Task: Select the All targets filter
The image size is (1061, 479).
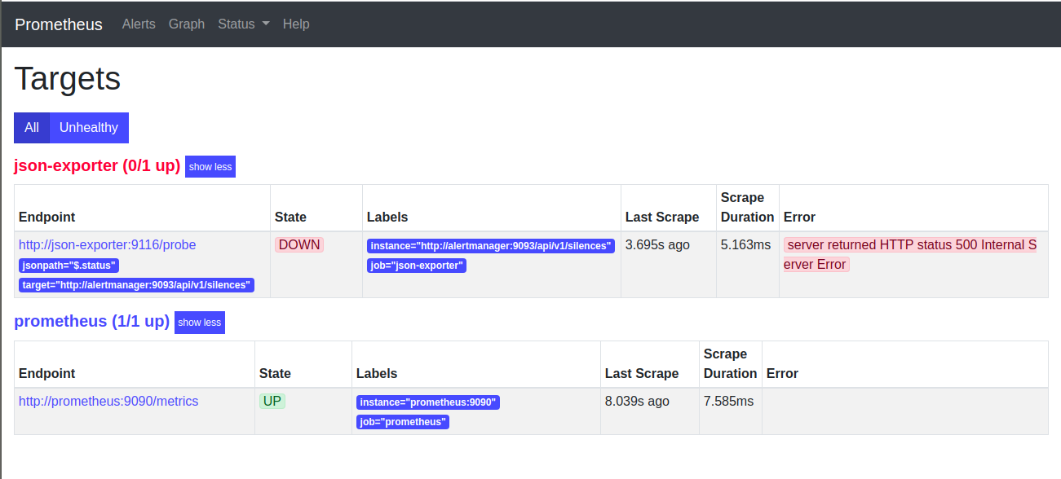Action: [x=31, y=127]
